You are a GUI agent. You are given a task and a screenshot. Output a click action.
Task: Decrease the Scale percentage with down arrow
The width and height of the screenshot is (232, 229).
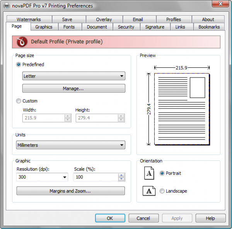[x=121, y=179]
